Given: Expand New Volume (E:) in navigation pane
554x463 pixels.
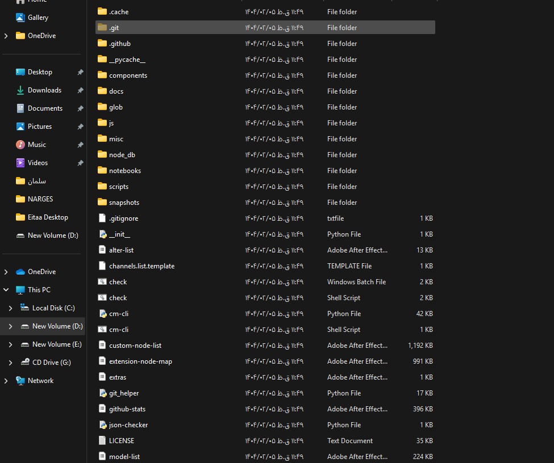Looking at the screenshot, I should pyautogui.click(x=10, y=344).
